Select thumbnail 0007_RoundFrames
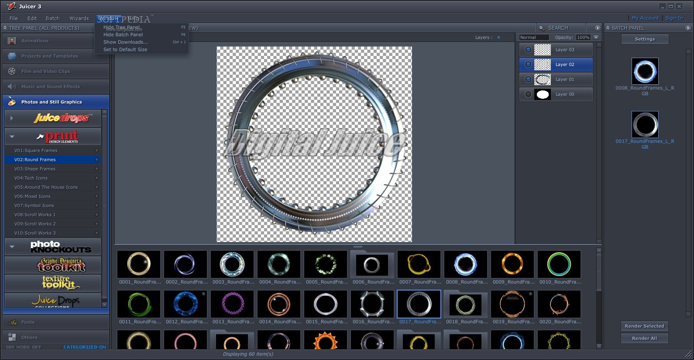 click(x=419, y=264)
